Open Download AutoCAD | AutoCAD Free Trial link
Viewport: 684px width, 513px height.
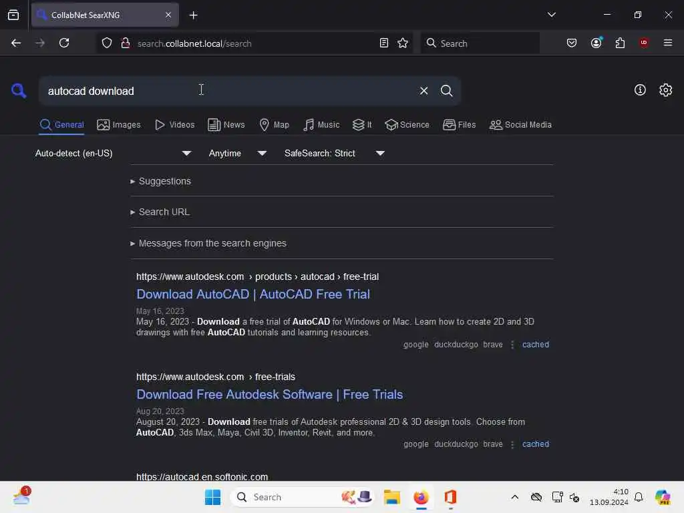tap(253, 295)
